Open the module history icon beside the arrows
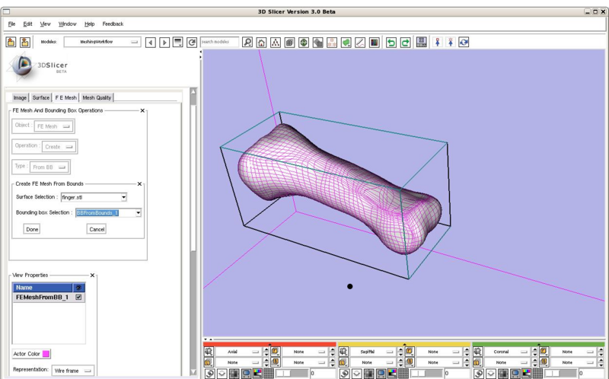Image resolution: width=609 pixels, height=379 pixels. (178, 42)
